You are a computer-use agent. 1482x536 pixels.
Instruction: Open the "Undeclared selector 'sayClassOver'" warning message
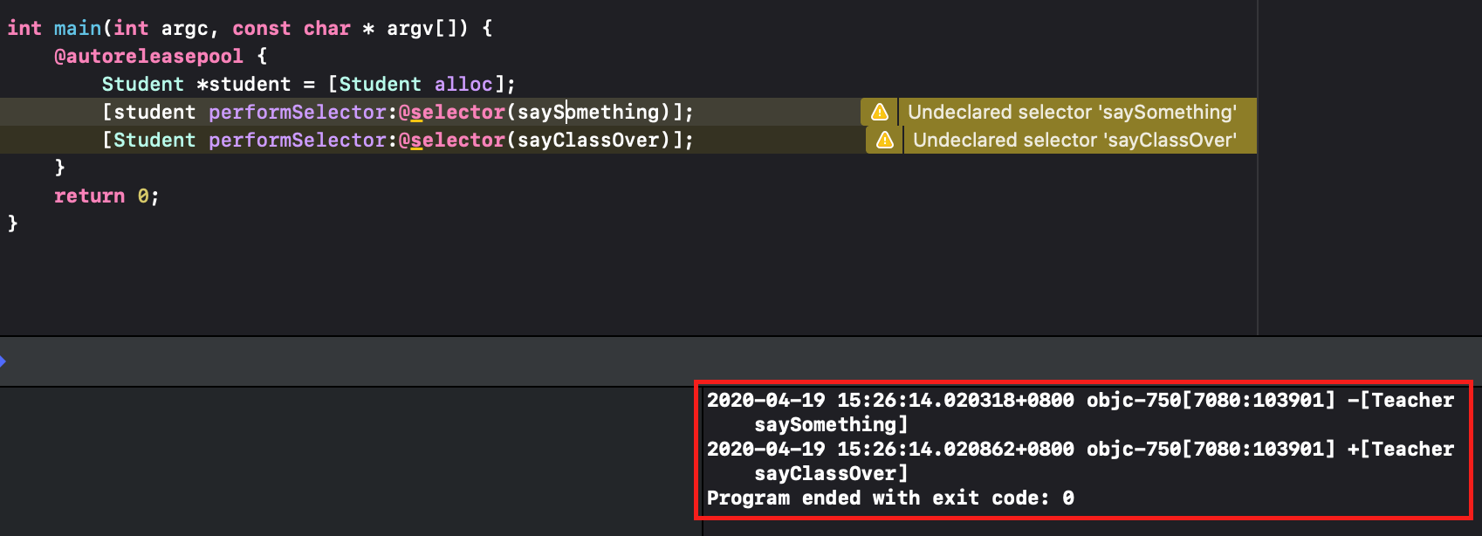(1074, 140)
